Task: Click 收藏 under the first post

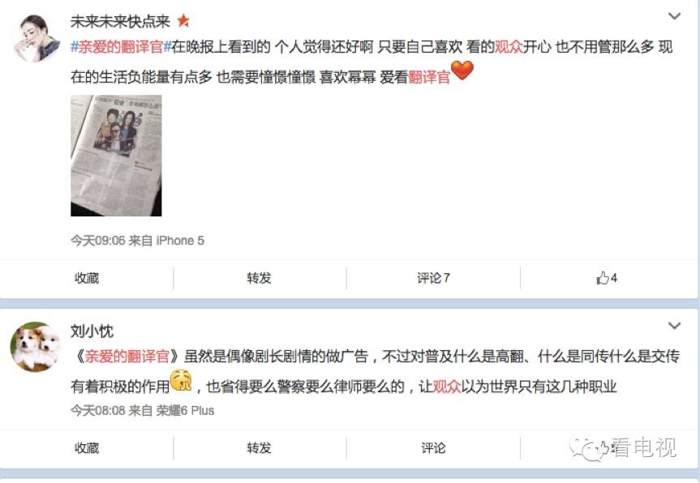Action: [x=87, y=278]
